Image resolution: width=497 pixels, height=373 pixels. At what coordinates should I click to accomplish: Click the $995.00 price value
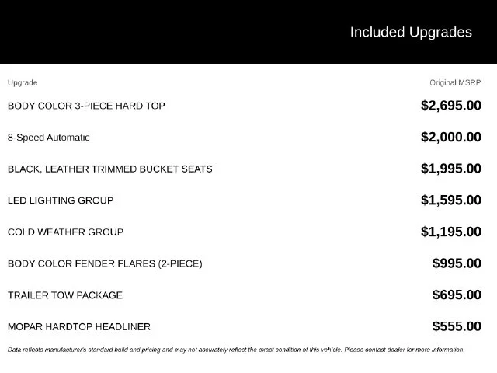pyautogui.click(x=457, y=263)
